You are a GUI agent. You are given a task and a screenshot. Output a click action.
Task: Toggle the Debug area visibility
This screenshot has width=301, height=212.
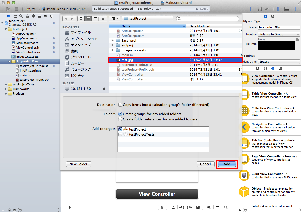pyautogui.click(x=287, y=9)
